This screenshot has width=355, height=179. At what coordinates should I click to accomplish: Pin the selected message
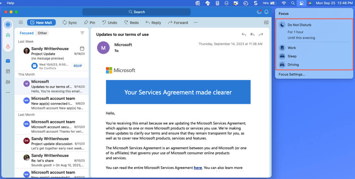pos(89,23)
